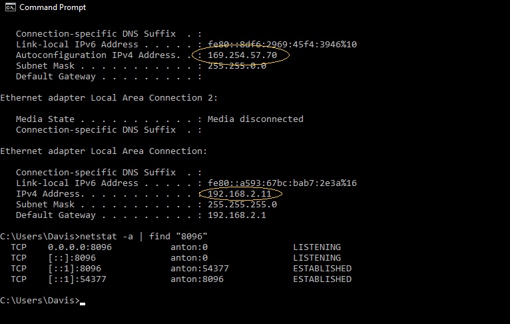Click the link-local address ending in 3946%10
The image size is (510, 324).
coord(282,45)
